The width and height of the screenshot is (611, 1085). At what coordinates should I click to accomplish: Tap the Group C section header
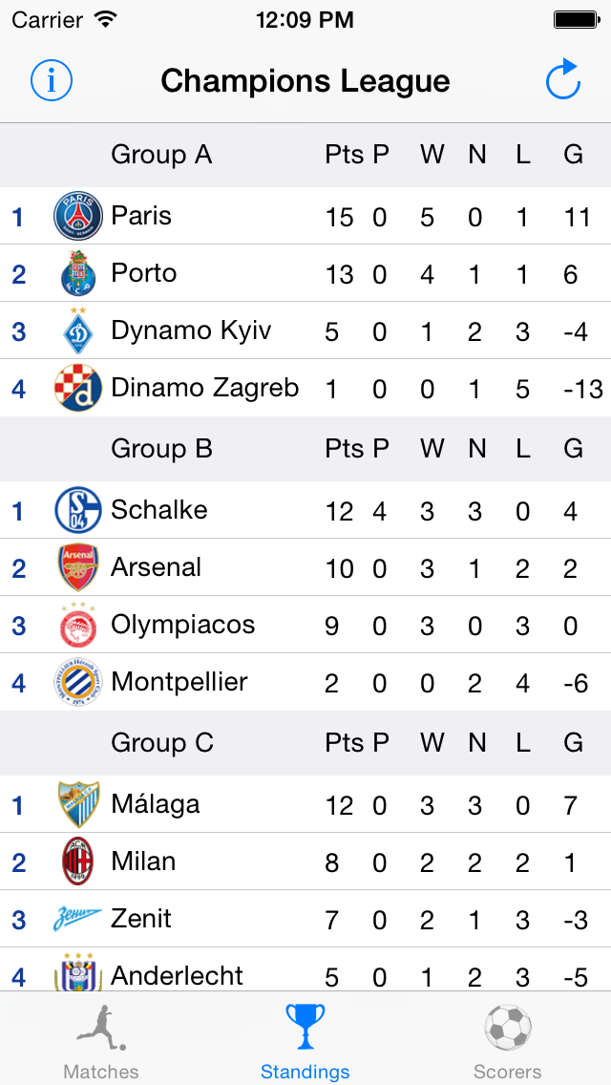[305, 743]
